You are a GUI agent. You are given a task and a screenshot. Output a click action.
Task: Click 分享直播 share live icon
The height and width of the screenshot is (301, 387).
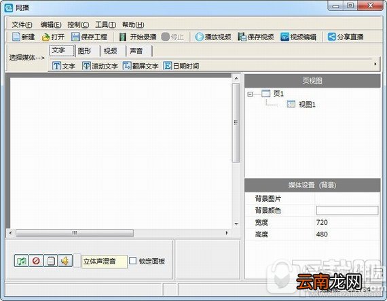click(331, 37)
